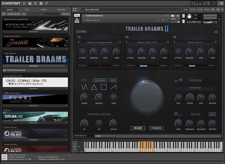Click the global randomize icon above third layer
This screenshot has width=225, height=164.
click(215, 32)
